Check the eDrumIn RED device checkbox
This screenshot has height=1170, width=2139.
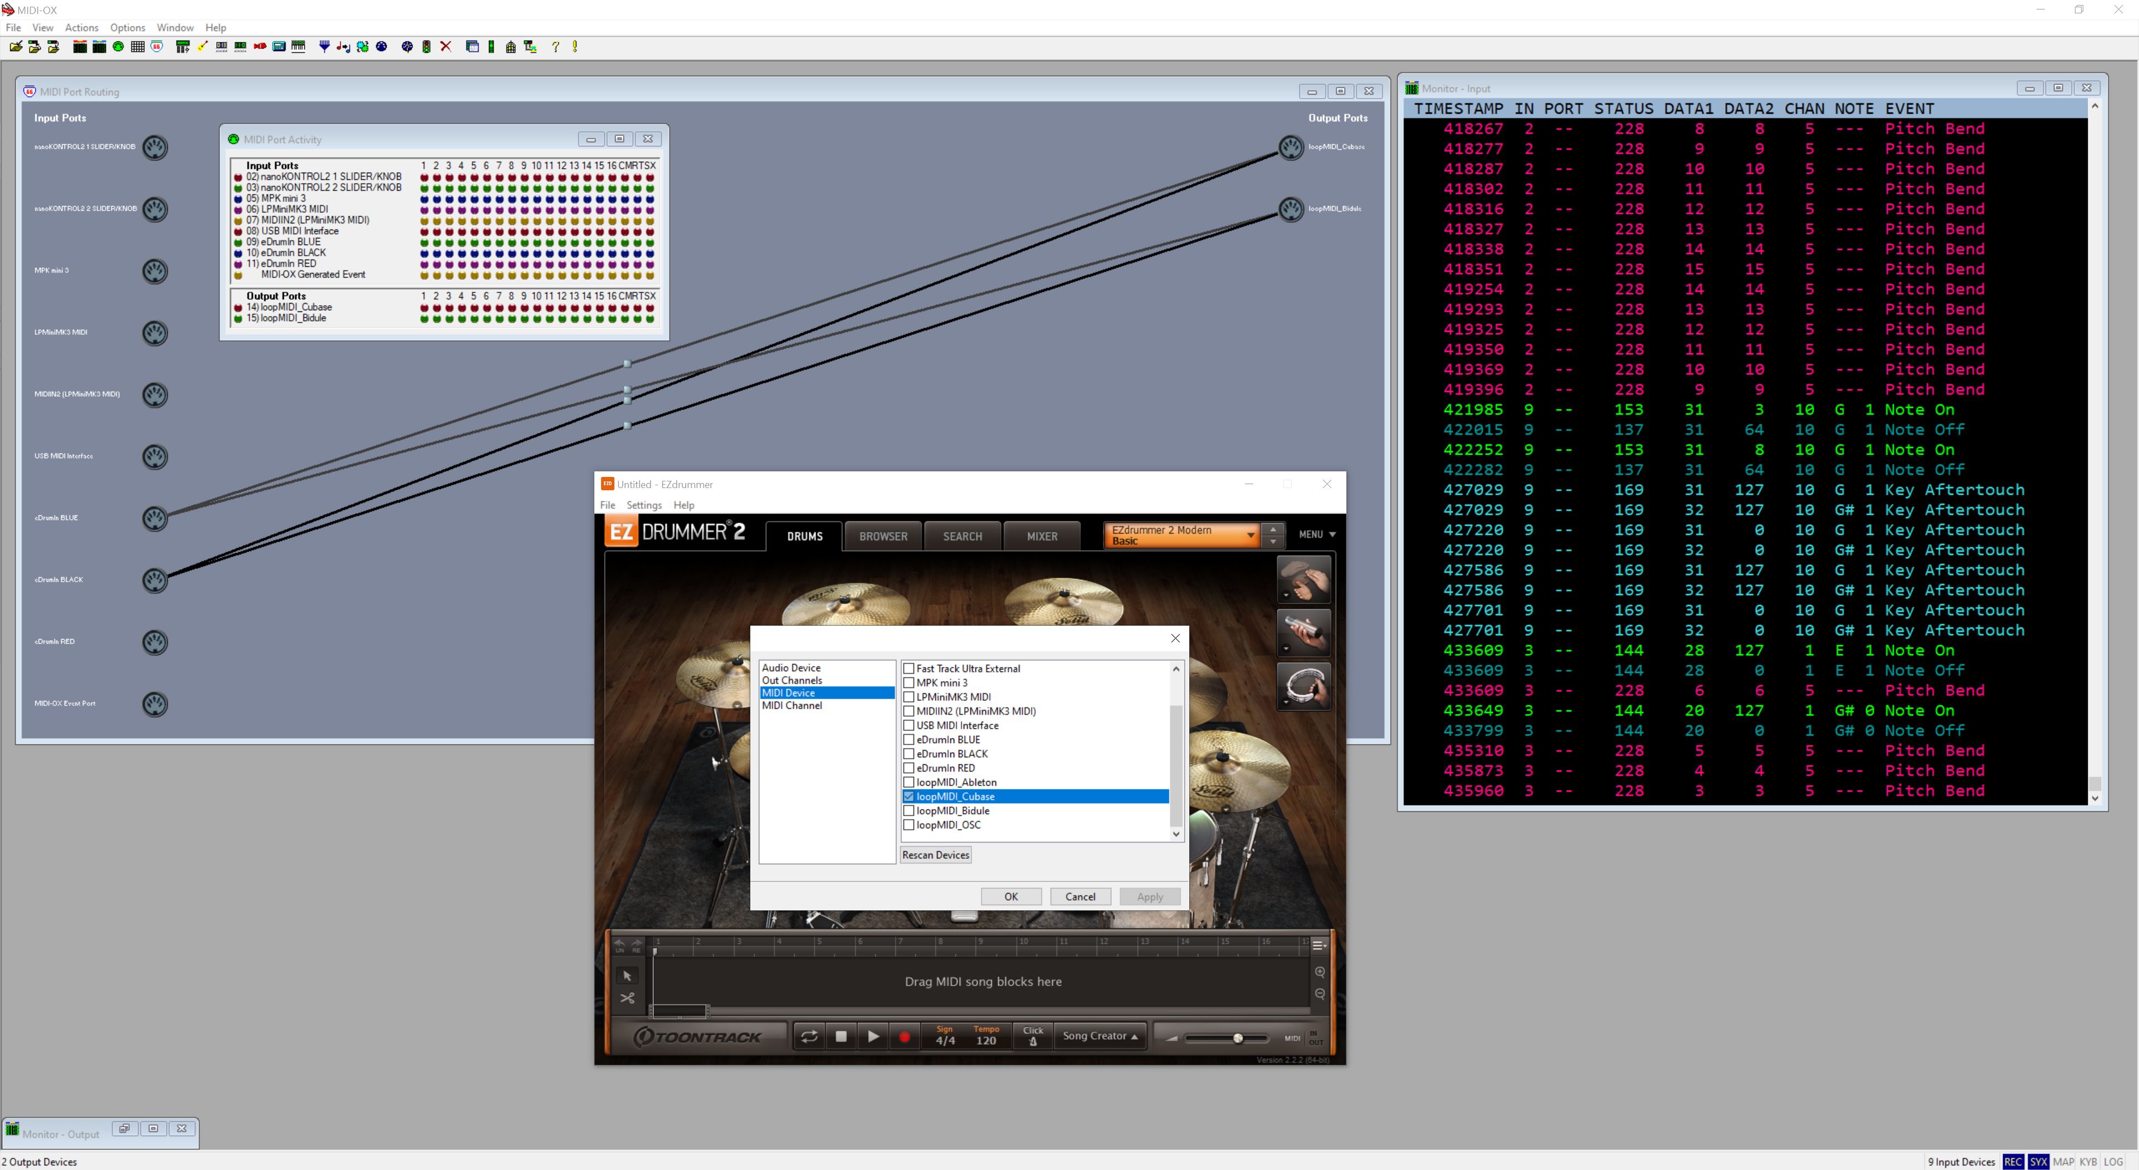coord(909,768)
